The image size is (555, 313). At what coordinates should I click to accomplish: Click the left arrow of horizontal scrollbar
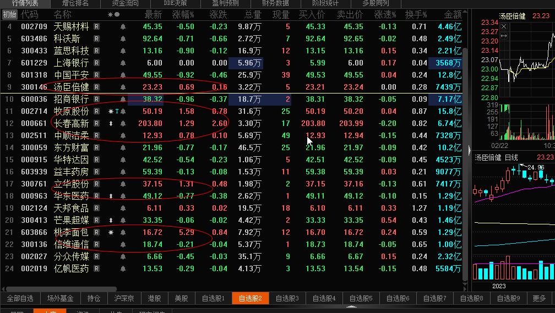3,289
